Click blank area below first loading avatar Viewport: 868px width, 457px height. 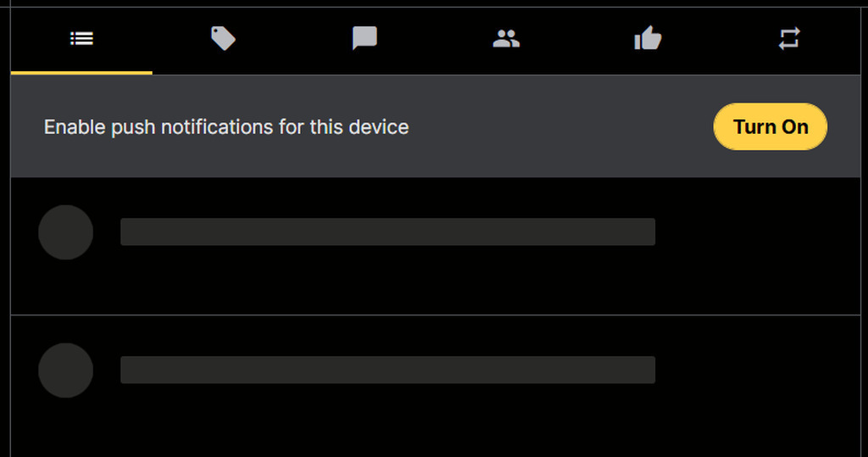[66, 287]
